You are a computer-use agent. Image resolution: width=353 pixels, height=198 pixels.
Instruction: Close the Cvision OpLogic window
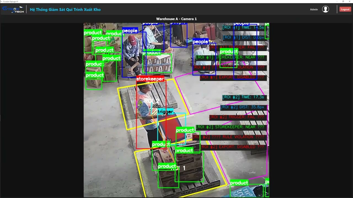[x=349, y=1]
